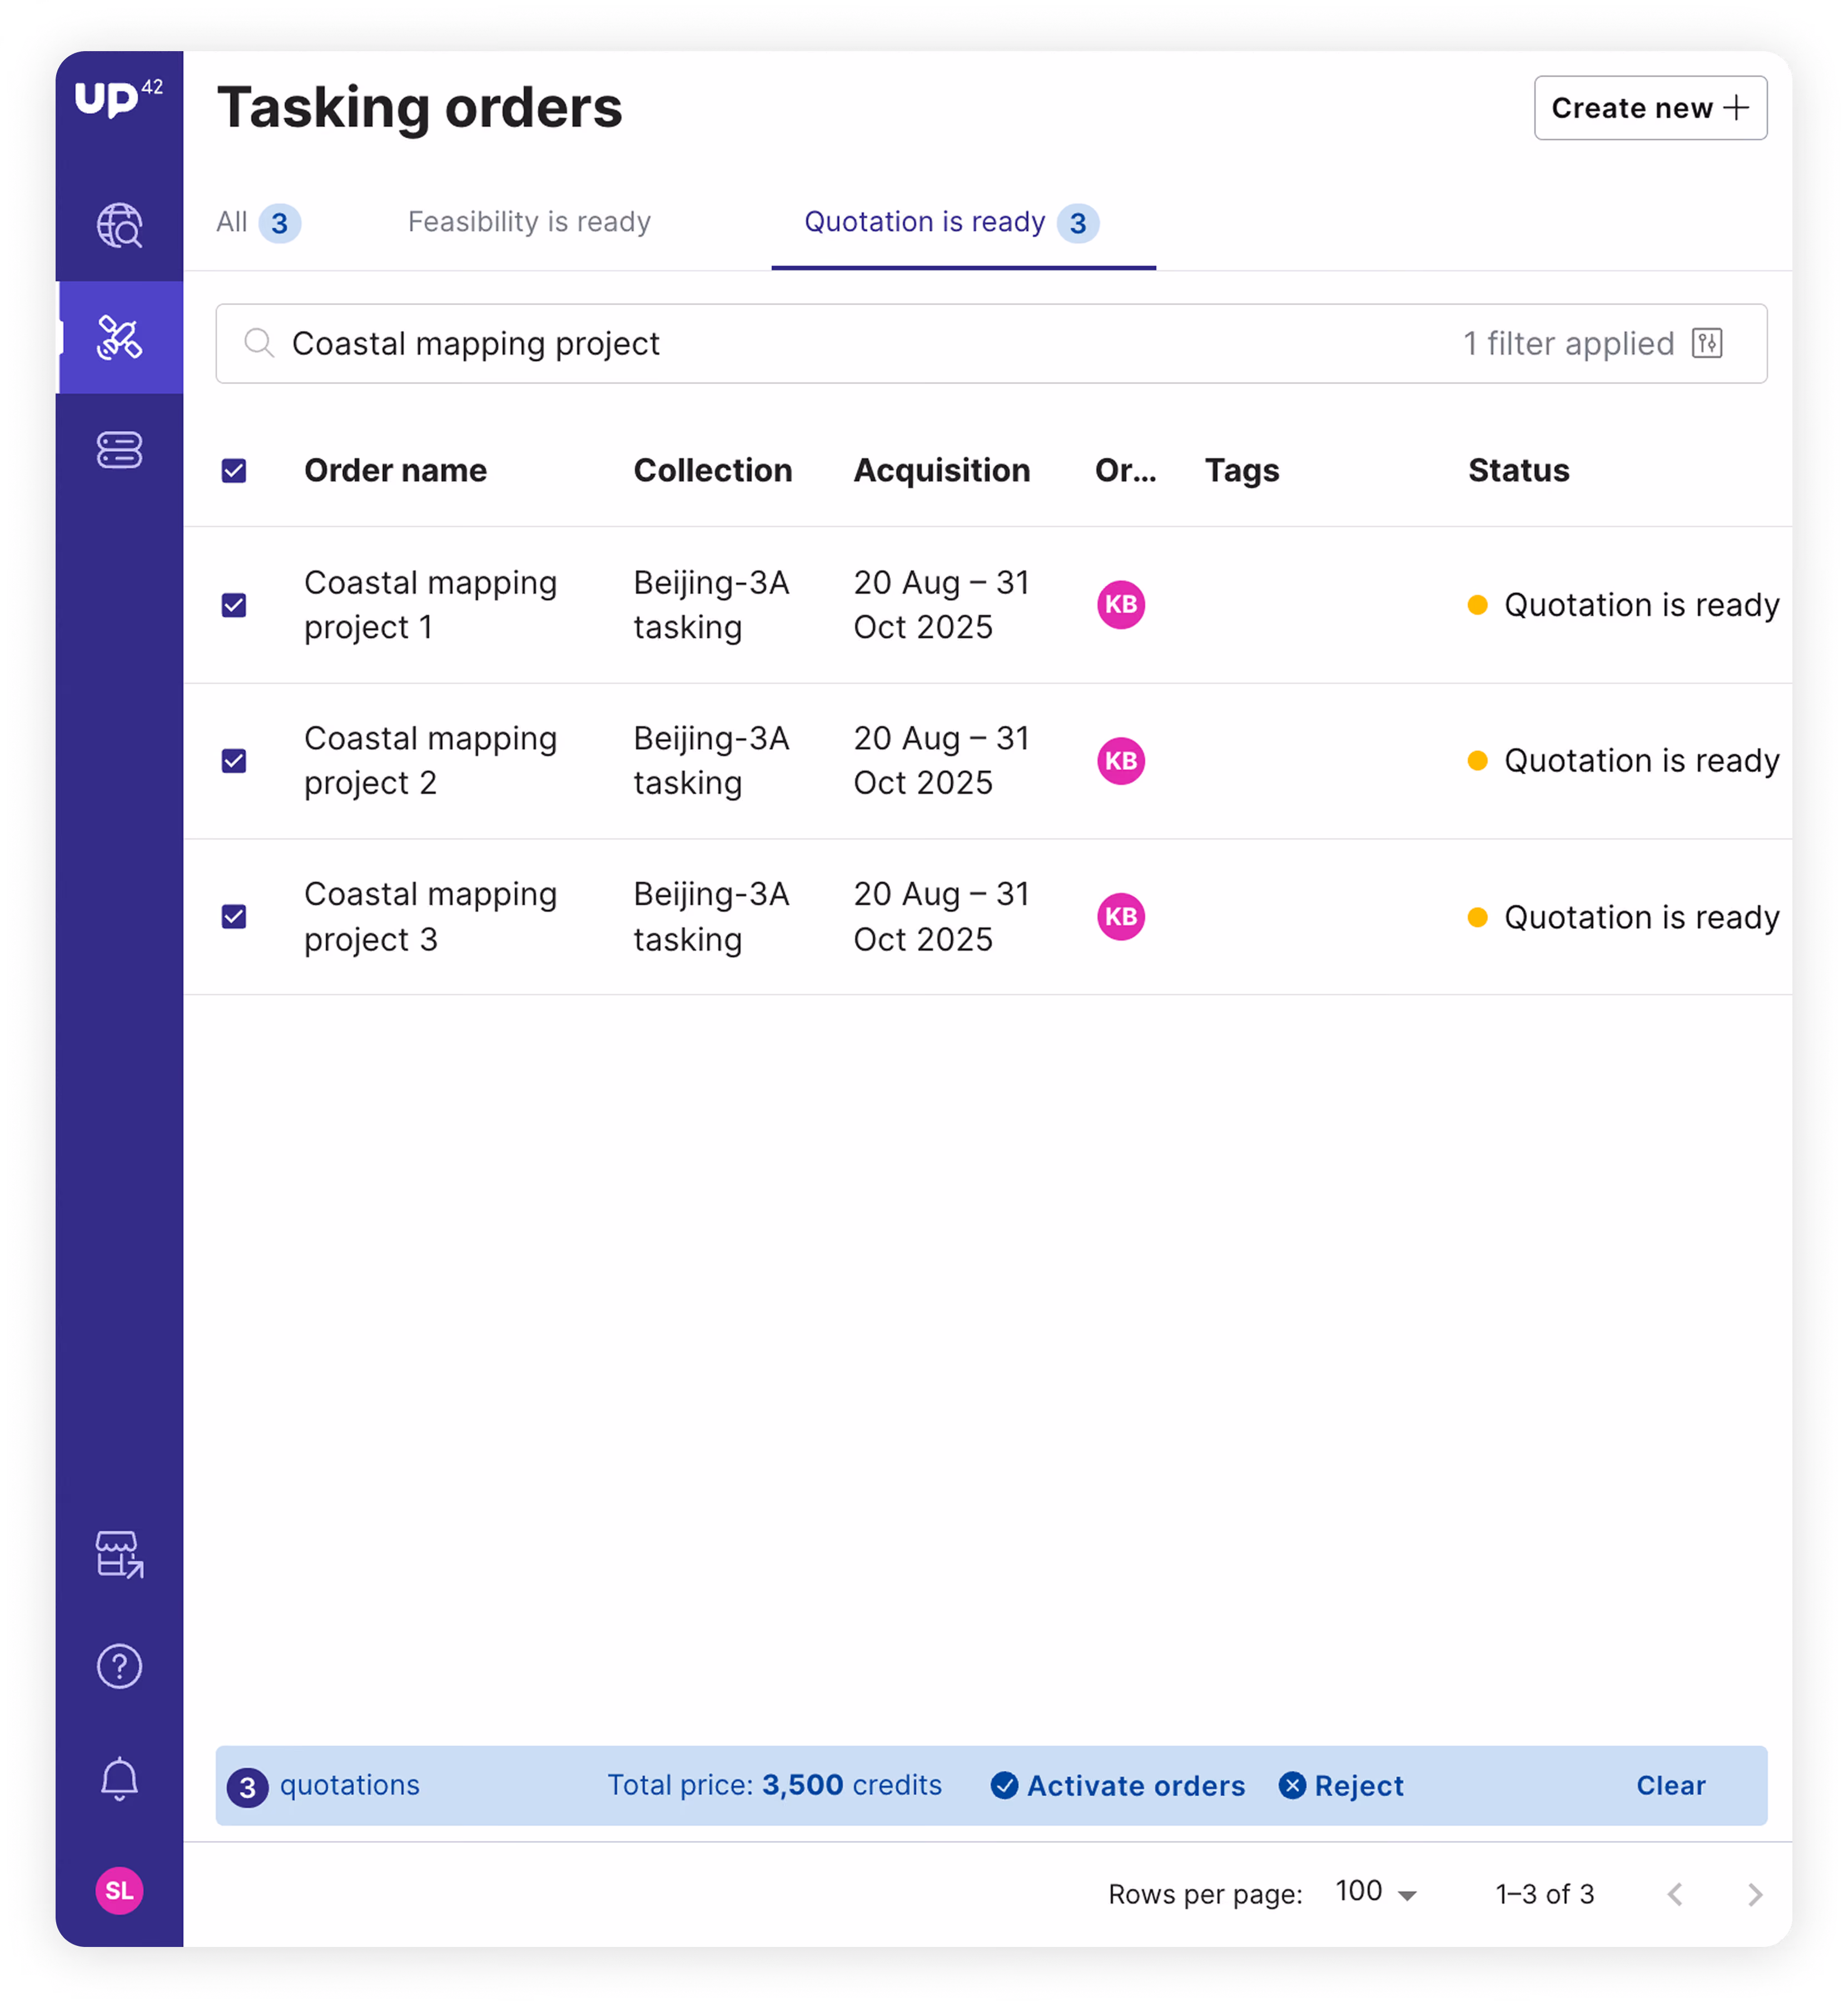Click Reject in the bulk action bar

click(x=1341, y=1786)
